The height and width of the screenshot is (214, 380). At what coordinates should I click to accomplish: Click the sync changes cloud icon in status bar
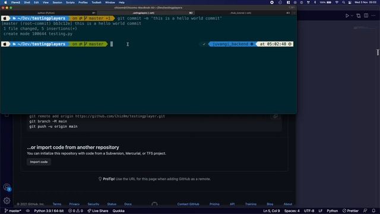point(28,211)
